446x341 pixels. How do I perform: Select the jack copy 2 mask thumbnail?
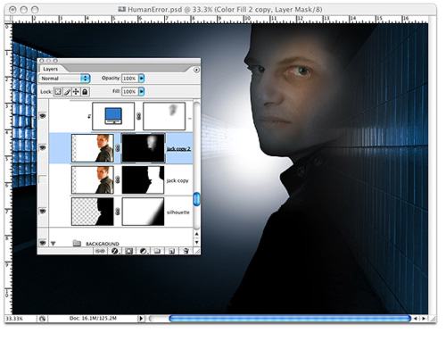click(x=144, y=148)
